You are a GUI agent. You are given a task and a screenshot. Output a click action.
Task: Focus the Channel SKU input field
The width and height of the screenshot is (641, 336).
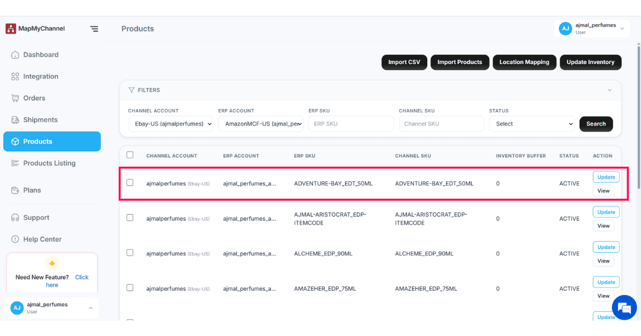[x=441, y=124]
